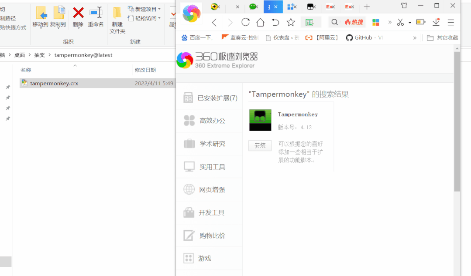Expand chevron after 抽奖 breadcrumb
The image size is (471, 276).
[x=50, y=55]
